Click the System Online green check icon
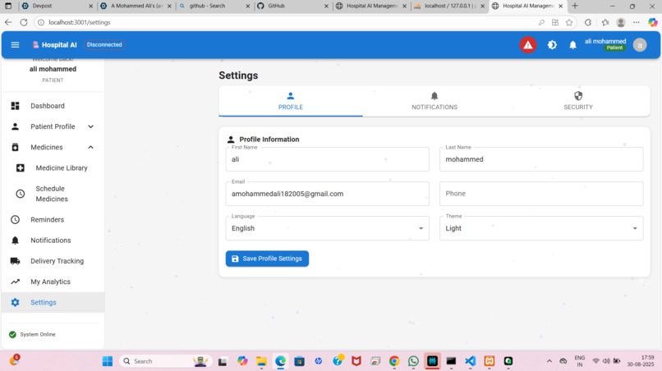The height and width of the screenshot is (371, 662). 12,334
